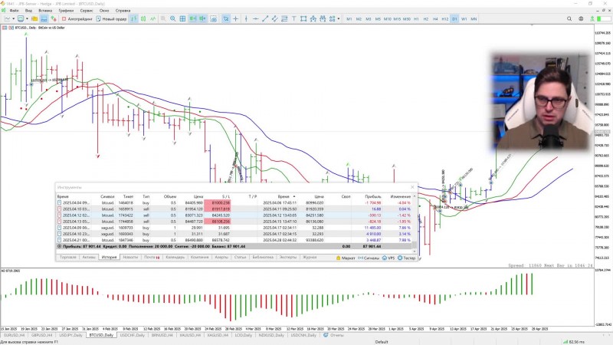Select M15 timeframe
This screenshot has width=613, height=345.
pos(397,18)
